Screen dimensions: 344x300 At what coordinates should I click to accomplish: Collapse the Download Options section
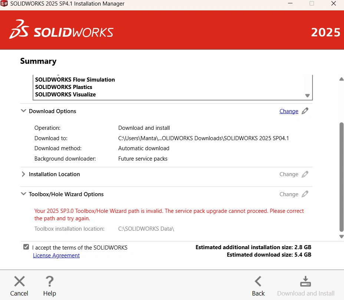pyautogui.click(x=23, y=111)
